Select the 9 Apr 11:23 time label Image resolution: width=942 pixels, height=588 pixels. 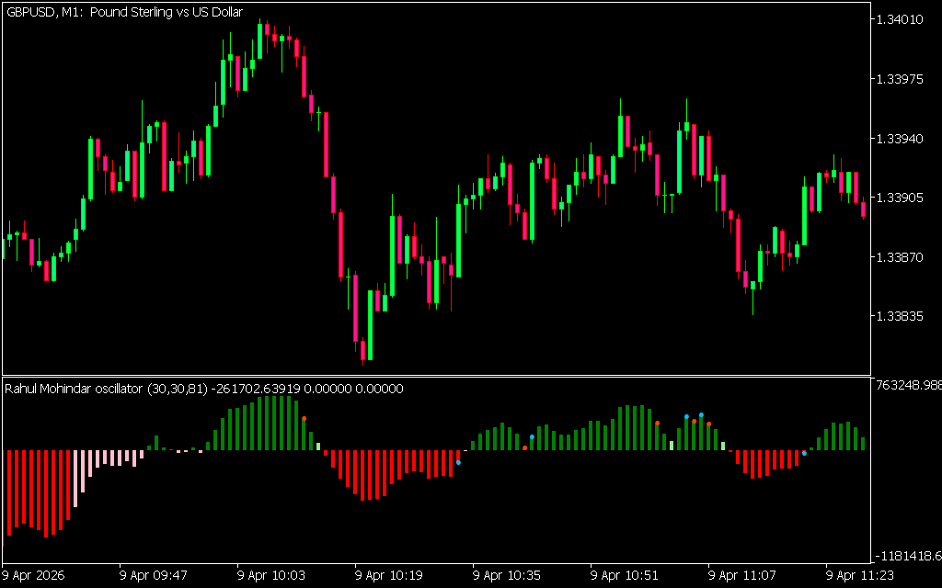pos(860,576)
